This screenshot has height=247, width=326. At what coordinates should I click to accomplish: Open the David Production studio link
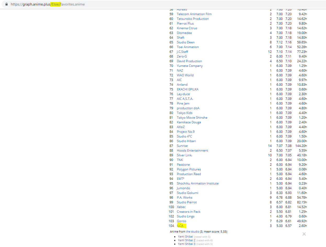[189, 61]
